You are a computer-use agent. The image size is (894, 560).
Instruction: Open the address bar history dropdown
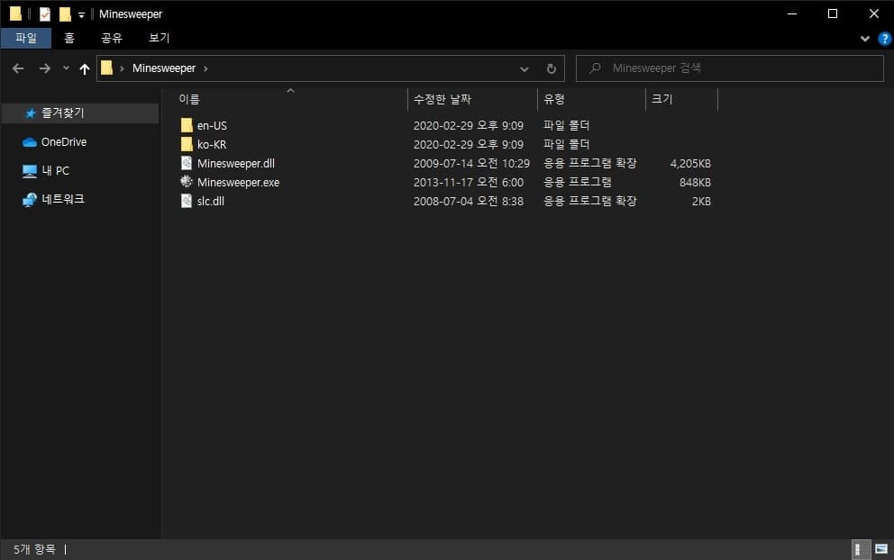click(x=524, y=69)
